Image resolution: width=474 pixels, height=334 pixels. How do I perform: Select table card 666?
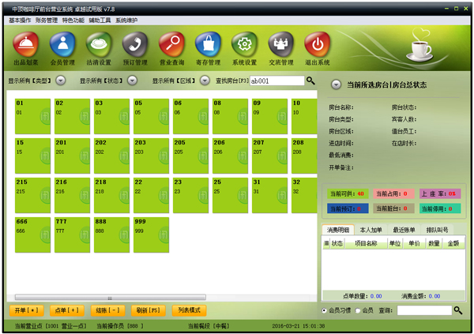pyautogui.click(x=32, y=235)
